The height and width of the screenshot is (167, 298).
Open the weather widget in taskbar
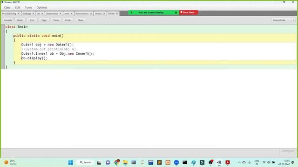point(10,162)
